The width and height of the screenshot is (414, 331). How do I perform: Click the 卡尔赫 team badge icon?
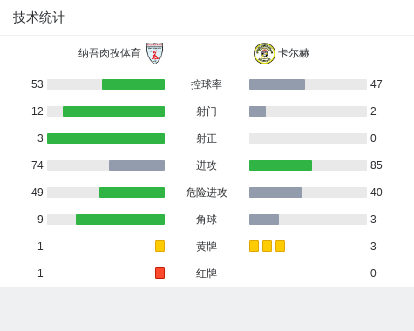click(264, 53)
